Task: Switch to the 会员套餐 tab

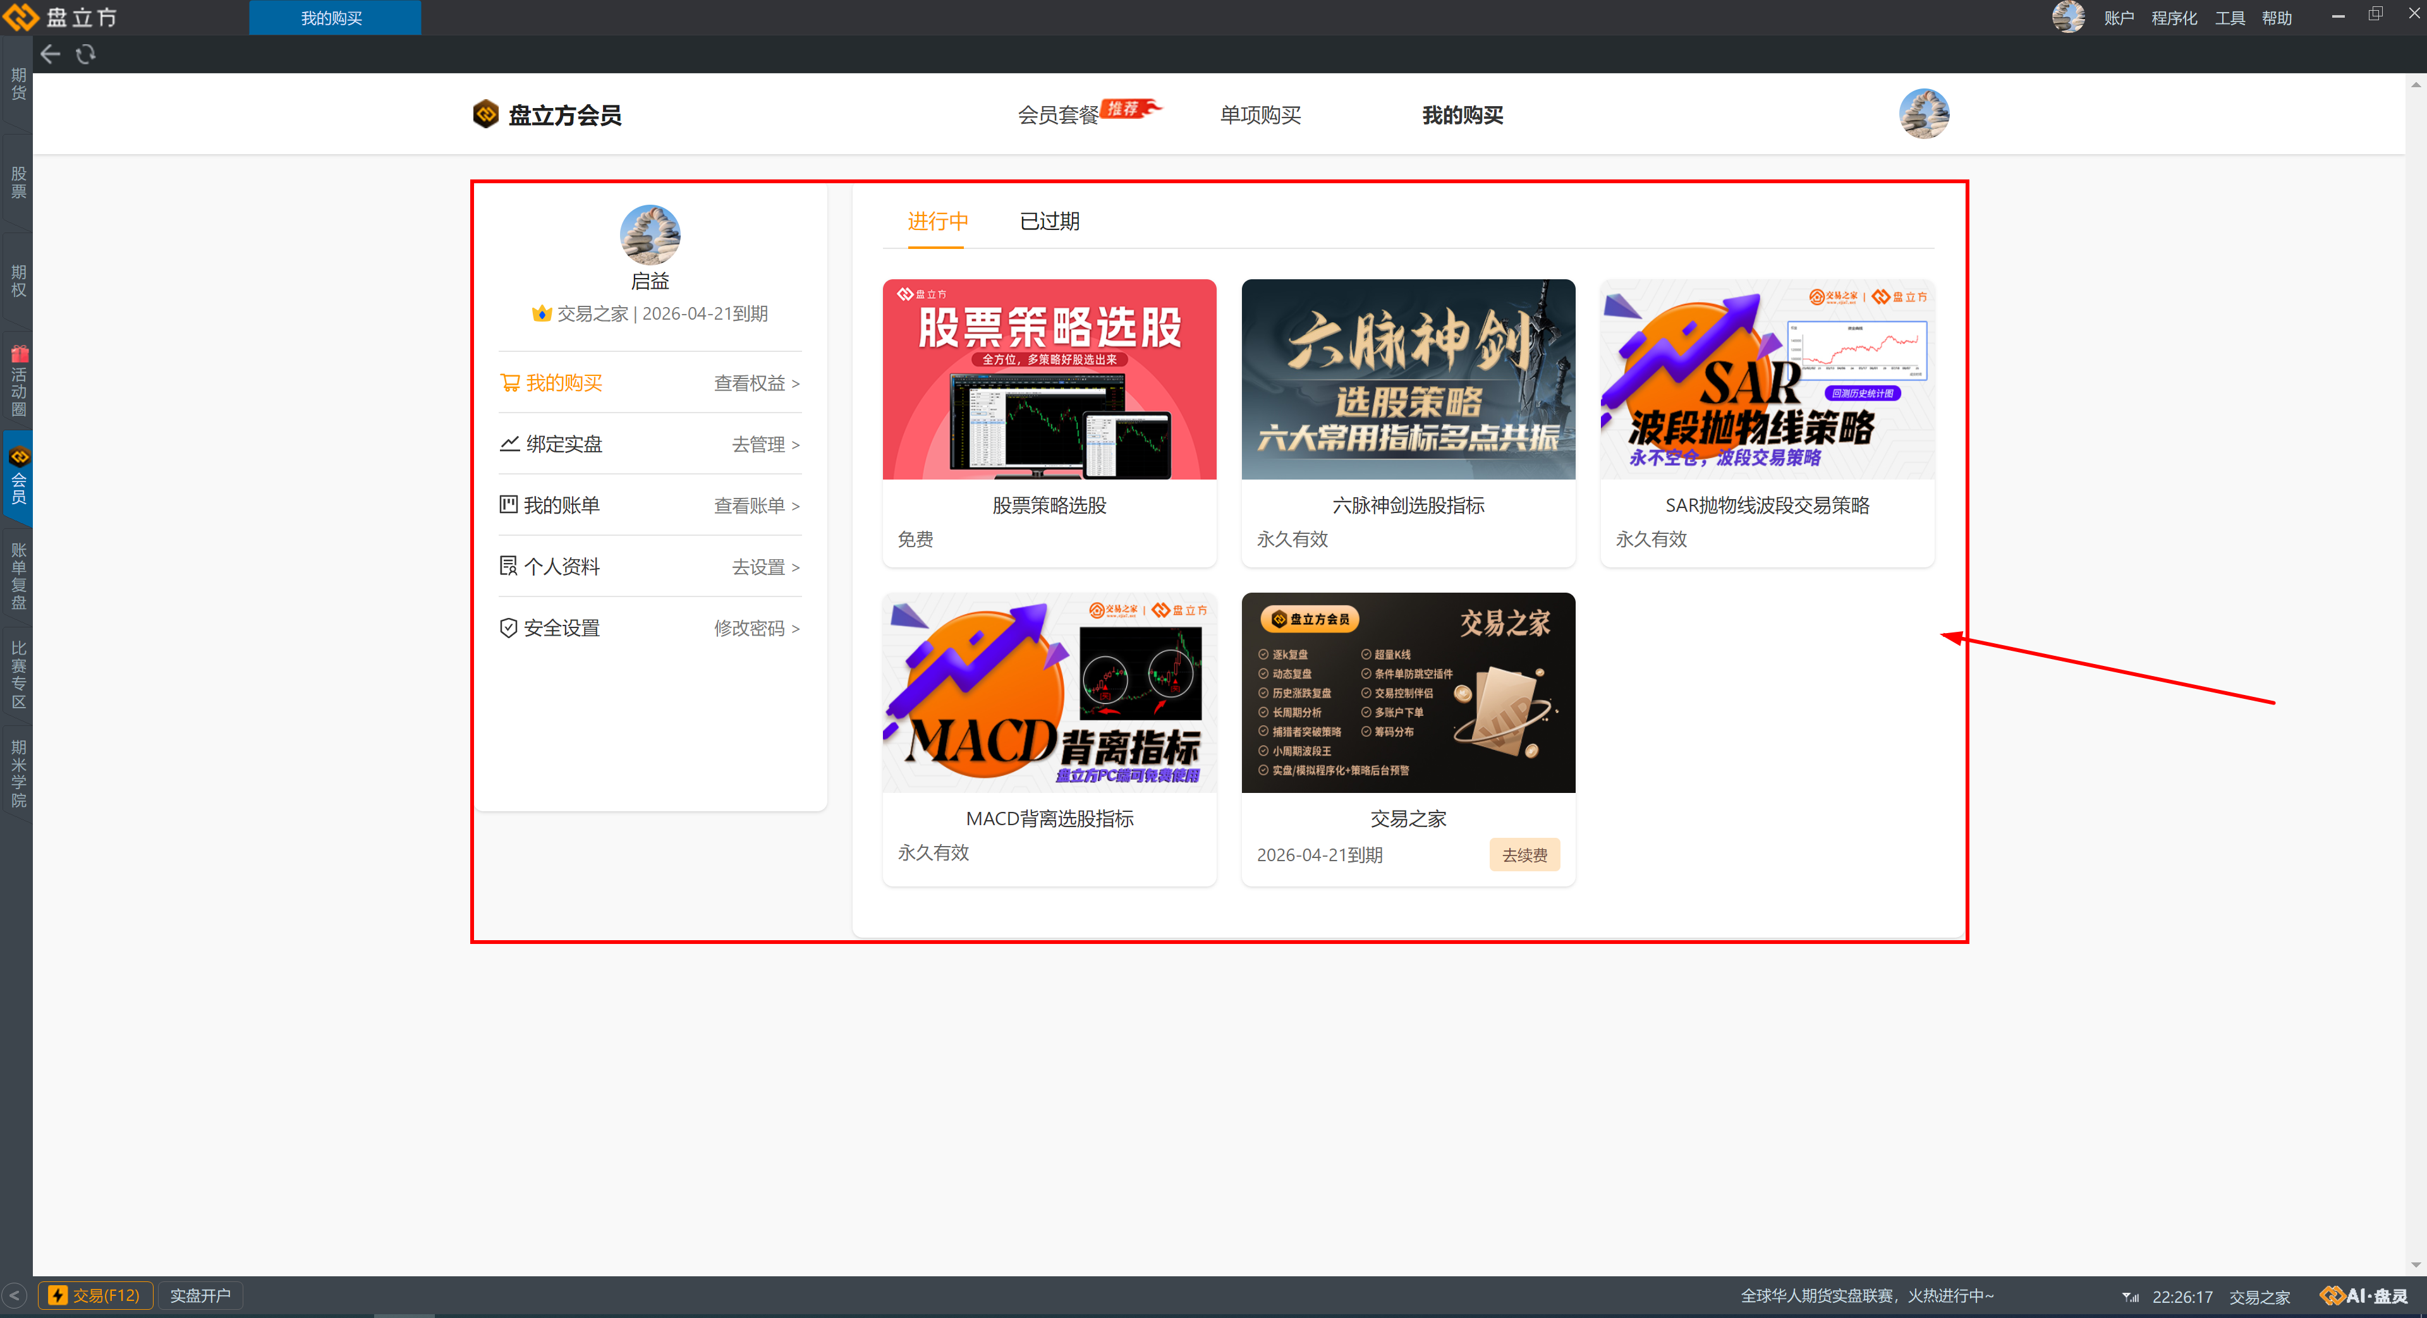Action: (x=1058, y=115)
